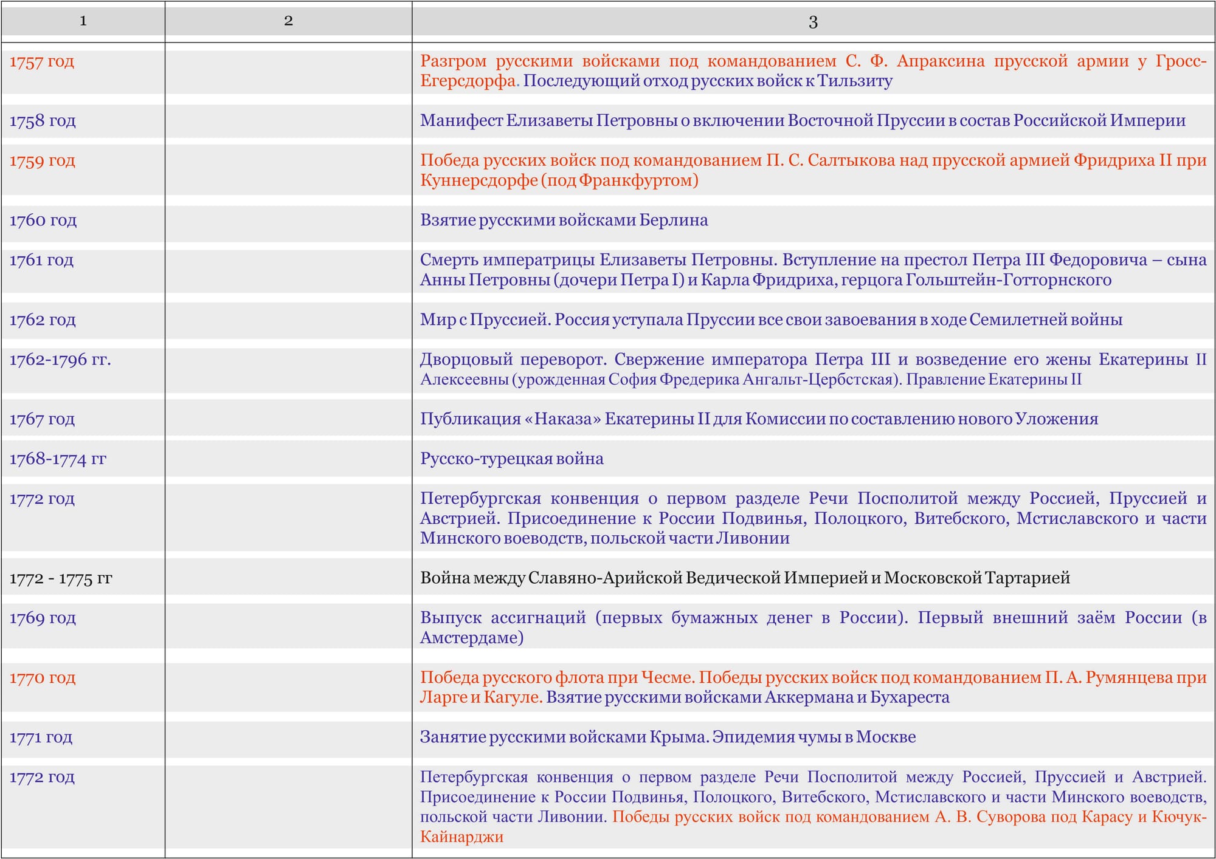Select the date cell "1762 год"
Image resolution: width=1216 pixels, height=859 pixels.
43,320
